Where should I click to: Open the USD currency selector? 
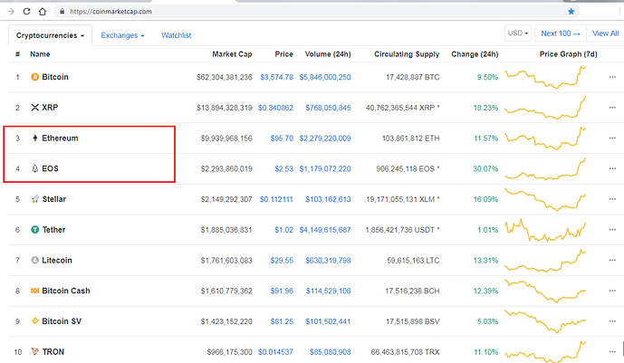point(518,33)
